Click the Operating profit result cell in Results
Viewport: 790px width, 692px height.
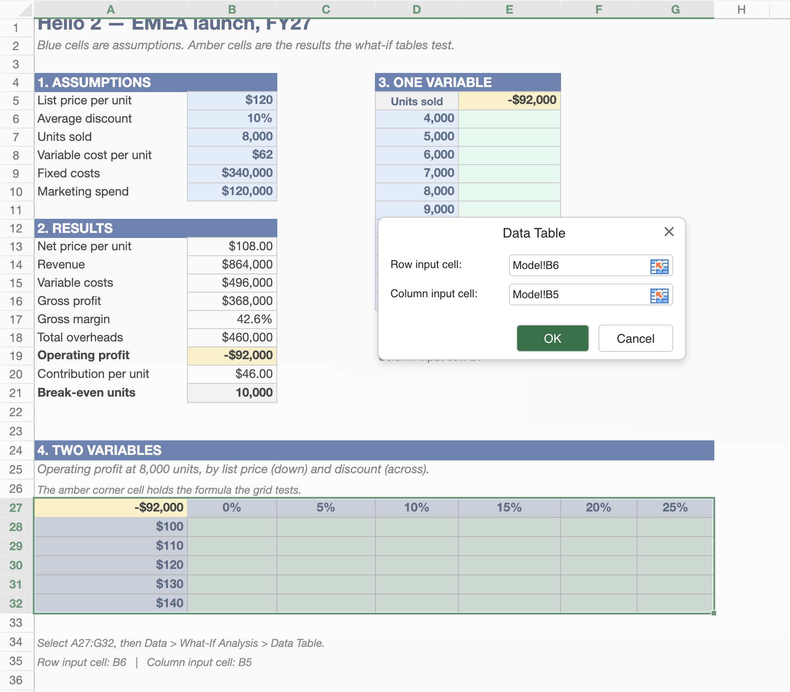pos(232,356)
